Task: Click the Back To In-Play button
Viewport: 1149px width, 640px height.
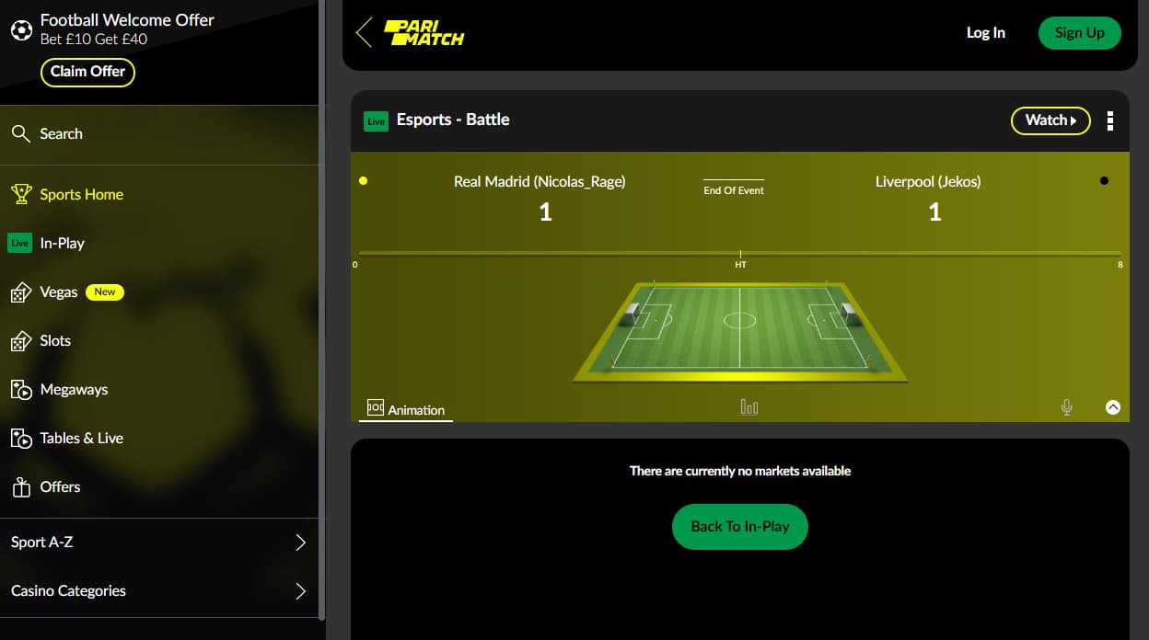Action: (x=740, y=527)
